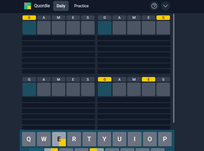Click yellow G tile in top-left board
Viewport: 204px width, 151px height.
point(29,18)
